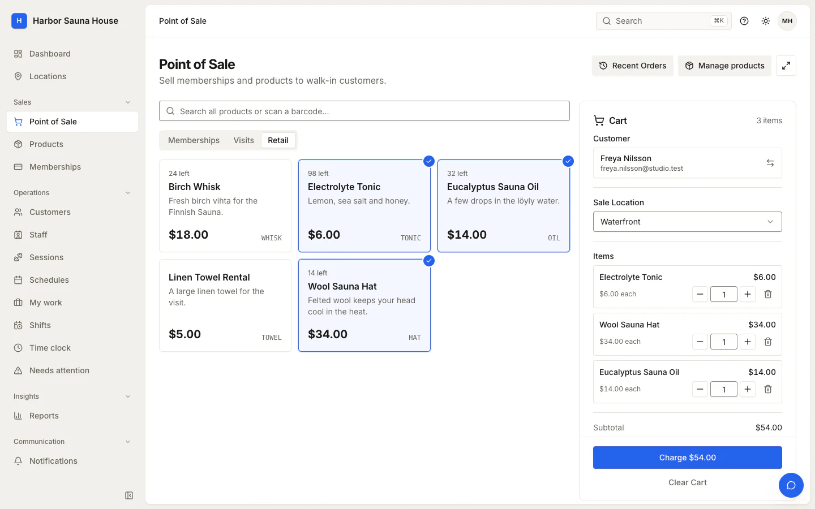The width and height of the screenshot is (815, 509).
Task: Click Manage products button
Action: pyautogui.click(x=724, y=66)
